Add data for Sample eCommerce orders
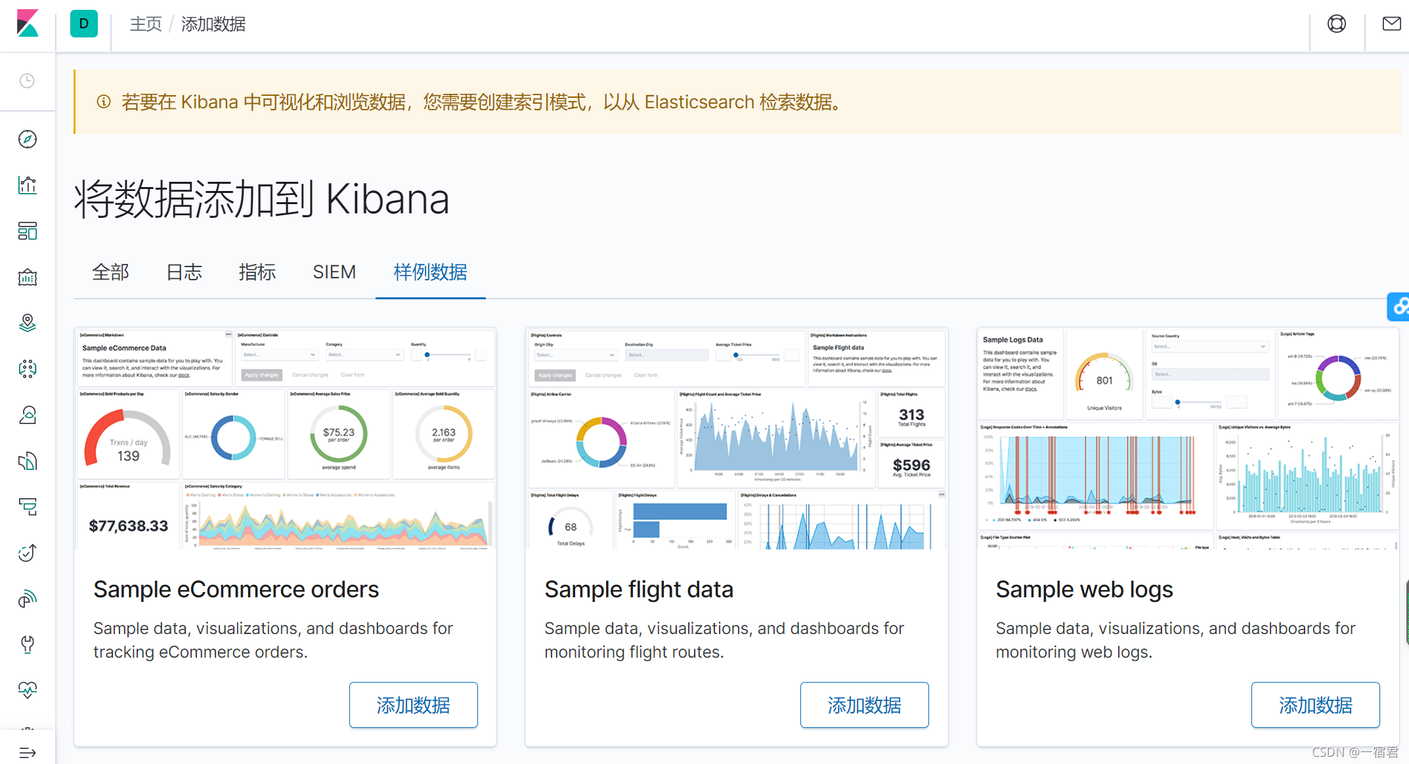The height and width of the screenshot is (764, 1409). coord(414,705)
